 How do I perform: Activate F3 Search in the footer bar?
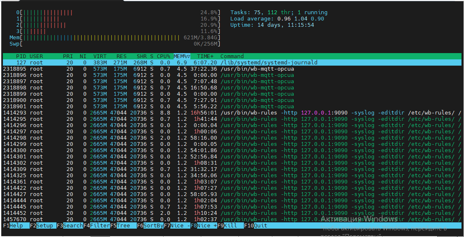(x=70, y=225)
